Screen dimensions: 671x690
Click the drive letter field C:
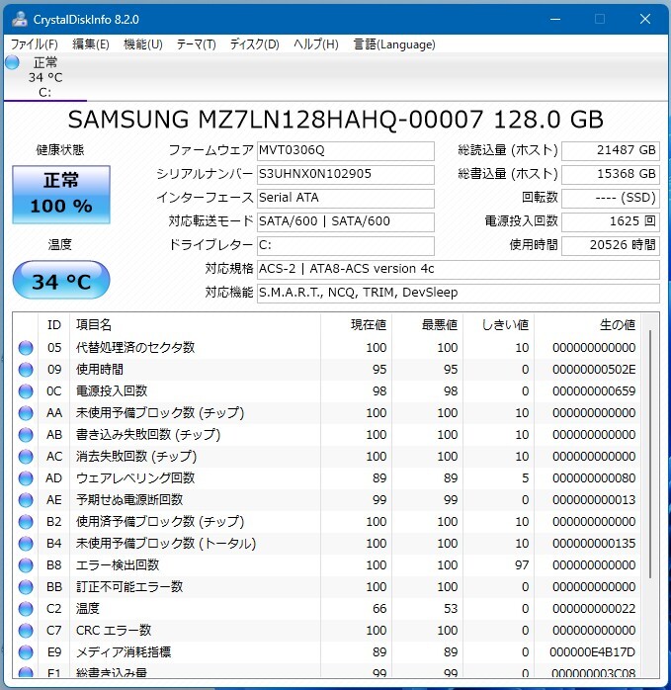(346, 245)
